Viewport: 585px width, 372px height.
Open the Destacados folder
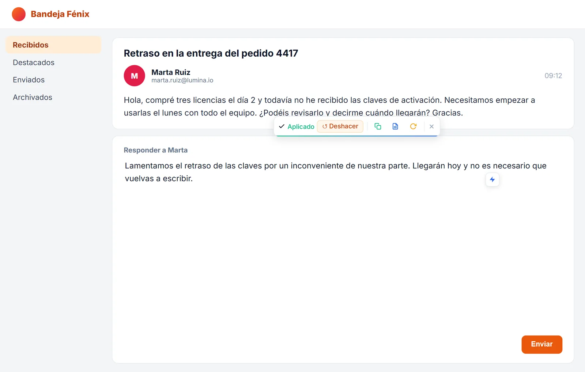[x=53, y=62]
